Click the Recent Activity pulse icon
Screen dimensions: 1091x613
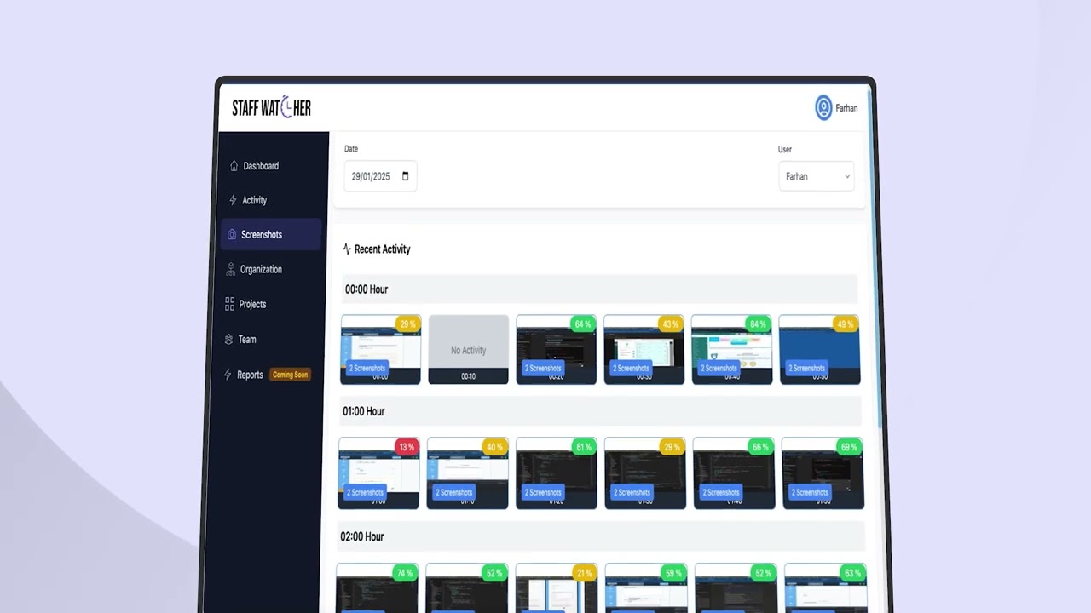coord(347,249)
